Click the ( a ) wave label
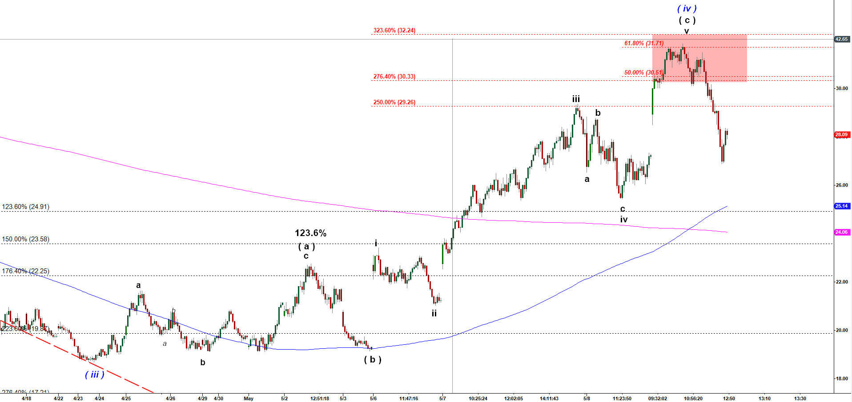 click(x=306, y=246)
